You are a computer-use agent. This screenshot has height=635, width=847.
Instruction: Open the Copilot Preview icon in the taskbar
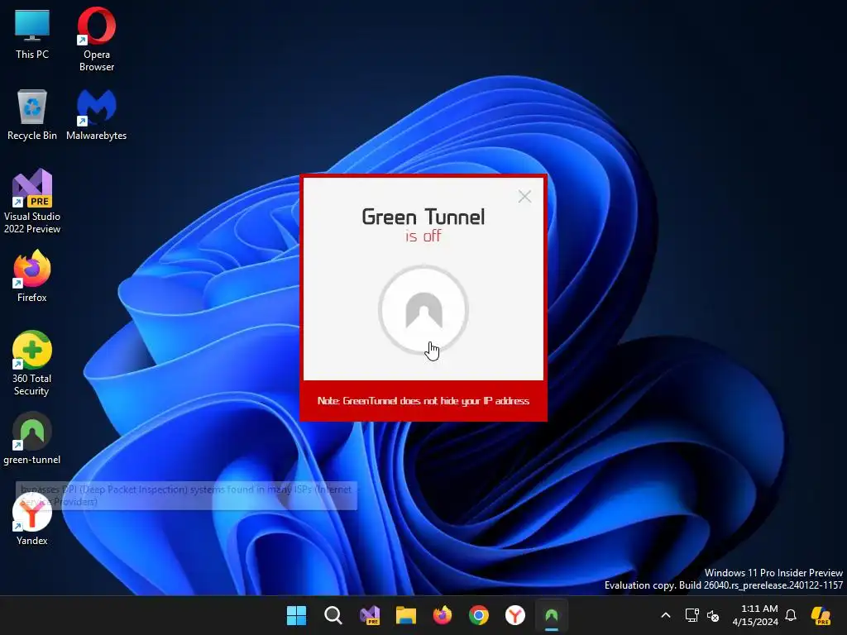(821, 615)
